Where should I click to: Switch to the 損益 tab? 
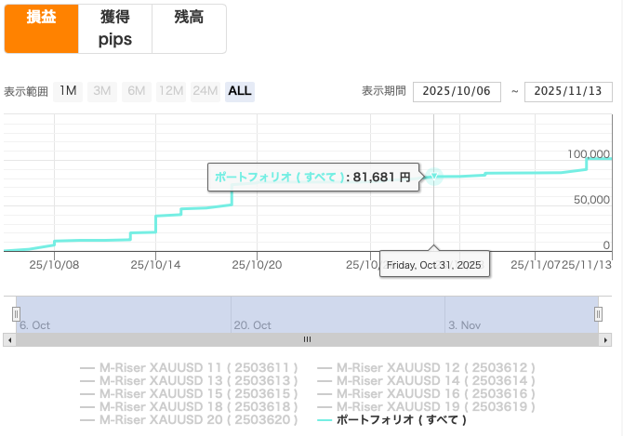(x=40, y=29)
